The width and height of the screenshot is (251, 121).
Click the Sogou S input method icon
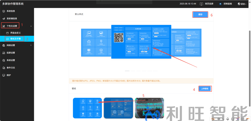213,119
